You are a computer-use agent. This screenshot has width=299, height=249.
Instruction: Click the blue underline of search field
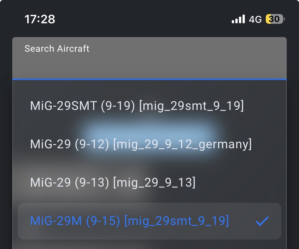point(149,79)
